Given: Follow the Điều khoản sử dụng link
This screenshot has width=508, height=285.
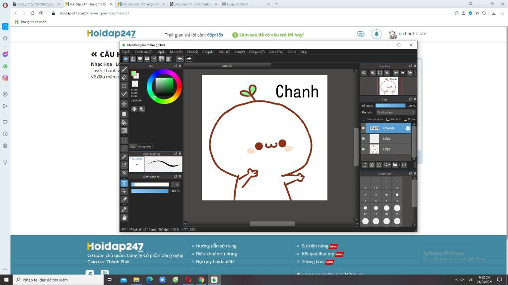Looking at the screenshot, I should coord(216,254).
